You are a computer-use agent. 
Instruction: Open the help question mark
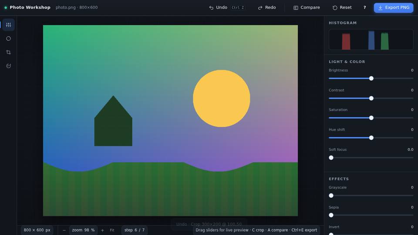tap(364, 7)
